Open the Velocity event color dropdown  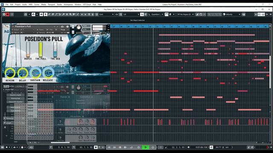232,14
